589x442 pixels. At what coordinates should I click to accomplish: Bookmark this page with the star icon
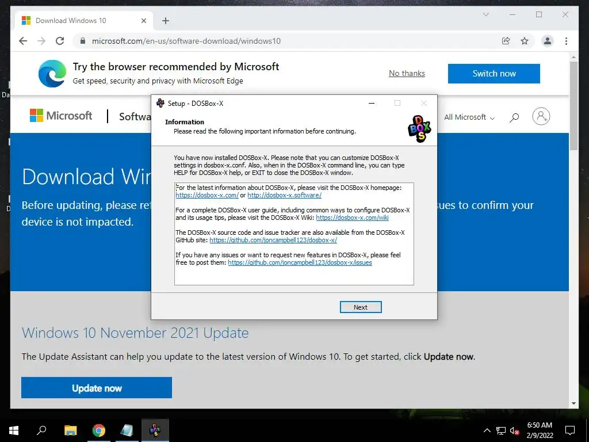coord(525,41)
